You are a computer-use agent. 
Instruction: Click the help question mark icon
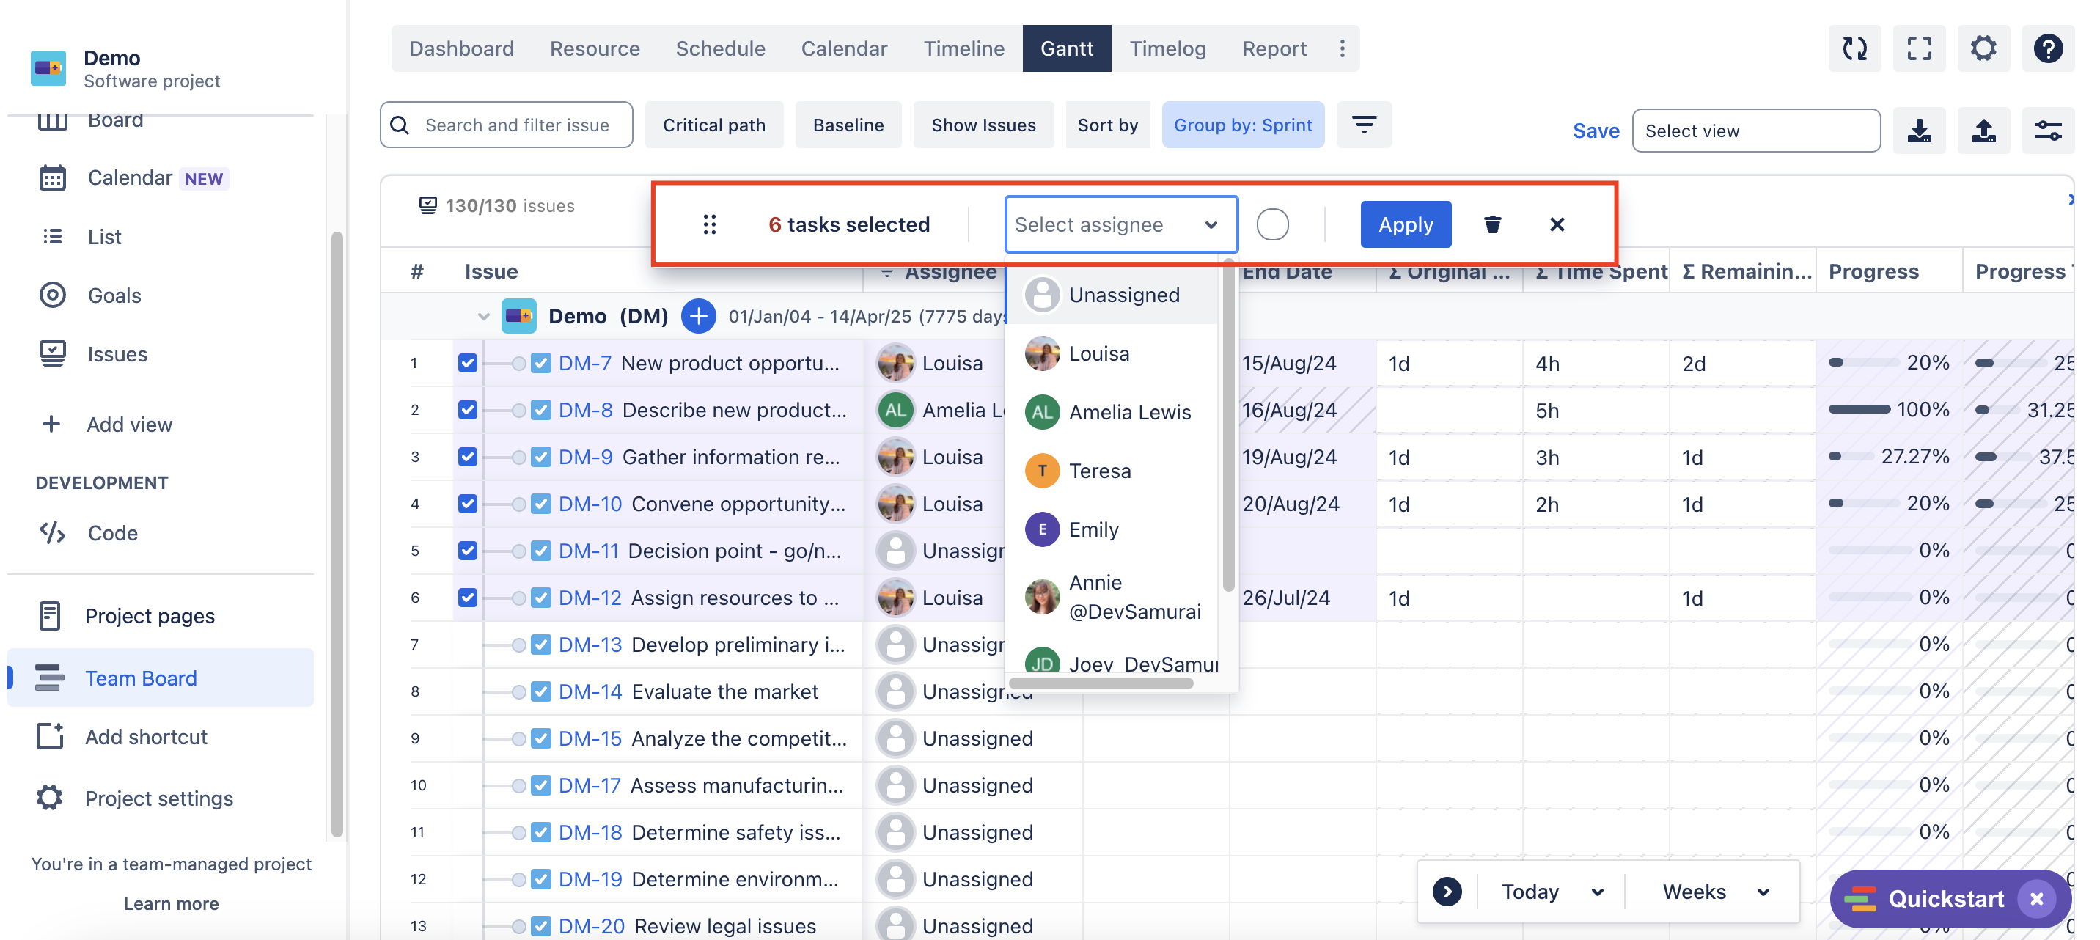tap(2047, 48)
